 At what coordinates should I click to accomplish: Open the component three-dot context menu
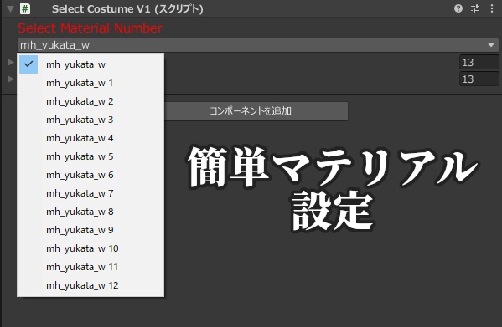(492, 8)
